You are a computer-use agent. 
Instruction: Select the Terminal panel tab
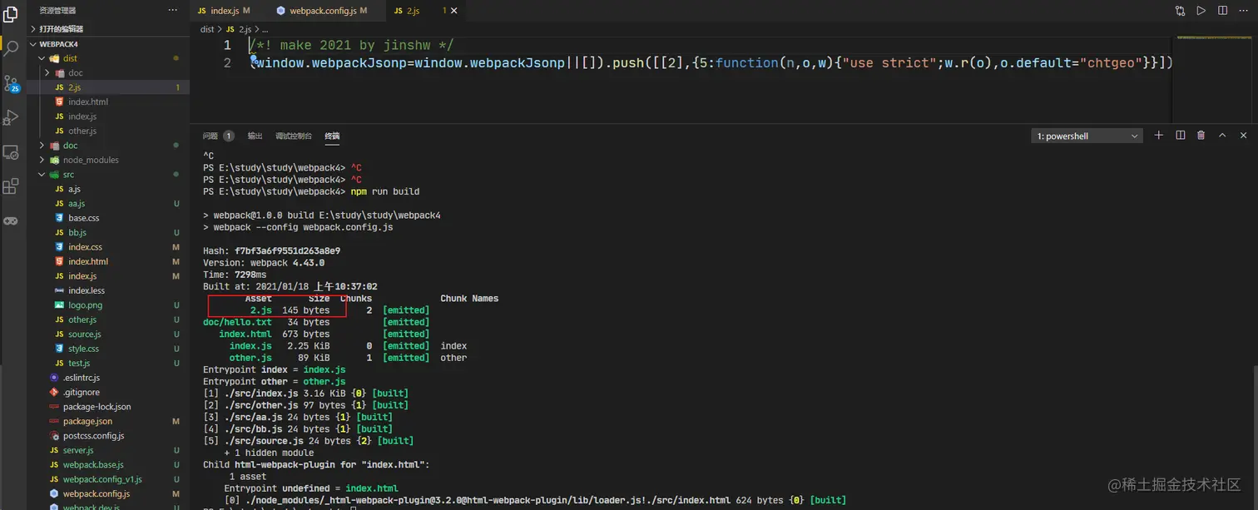pyautogui.click(x=332, y=136)
